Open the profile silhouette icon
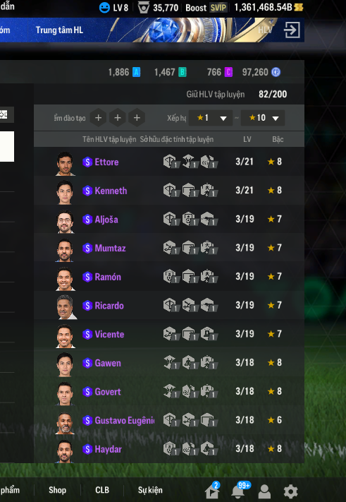The height and width of the screenshot is (502, 346). pos(264,491)
